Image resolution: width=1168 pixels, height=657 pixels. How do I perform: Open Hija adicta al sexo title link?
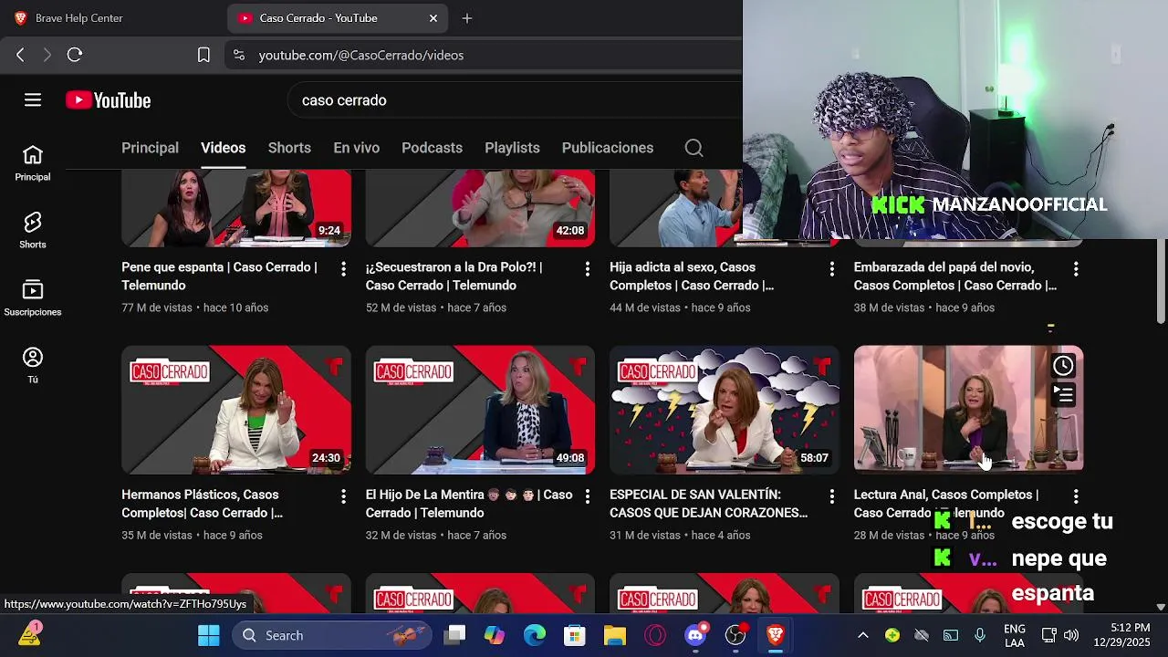tap(692, 276)
